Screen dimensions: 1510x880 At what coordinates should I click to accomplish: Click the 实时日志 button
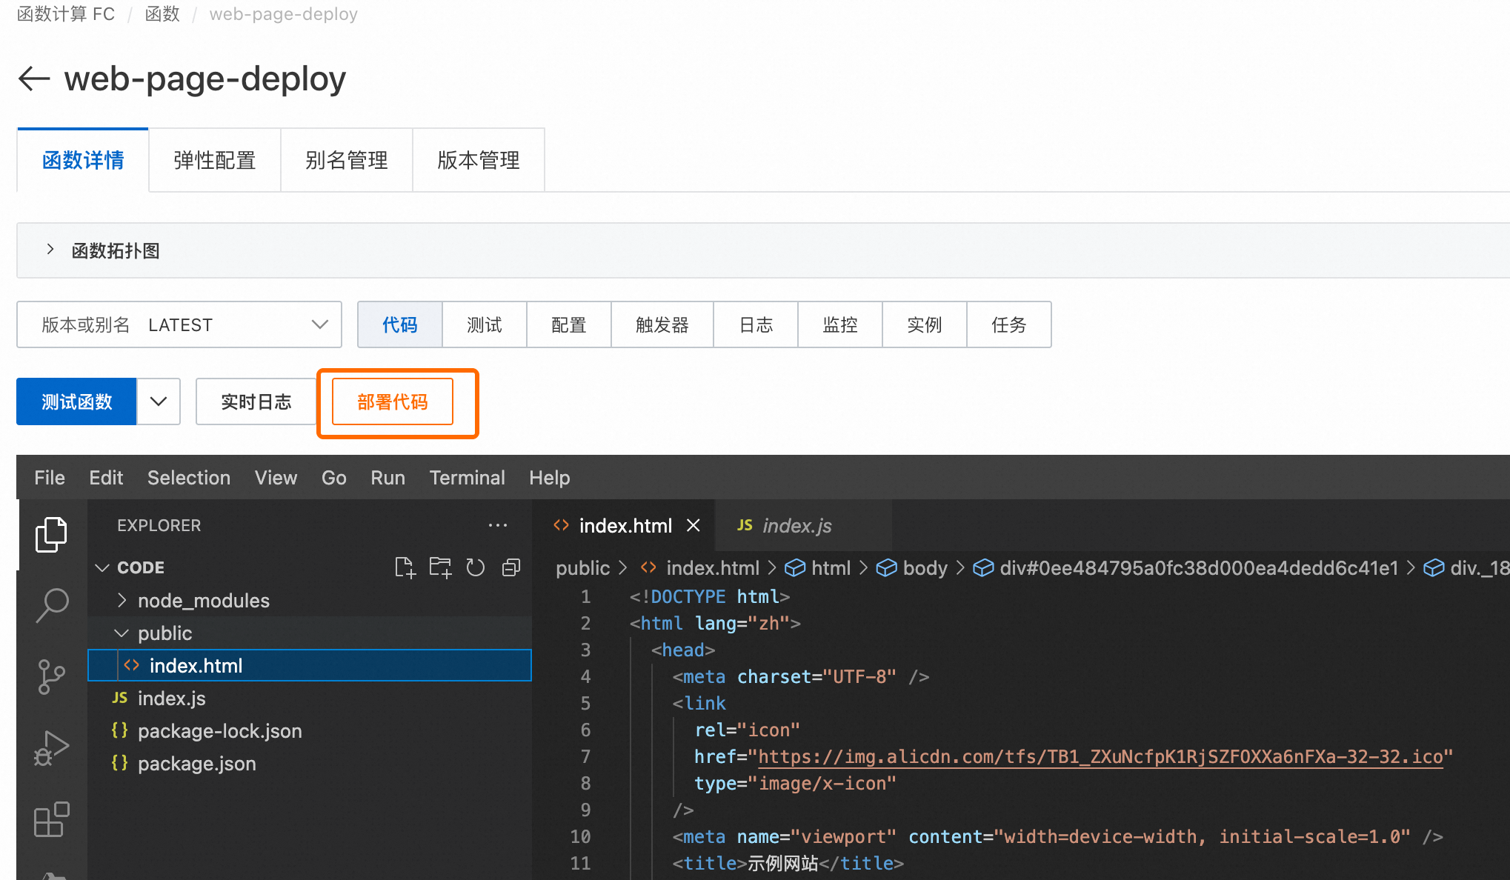click(x=256, y=401)
